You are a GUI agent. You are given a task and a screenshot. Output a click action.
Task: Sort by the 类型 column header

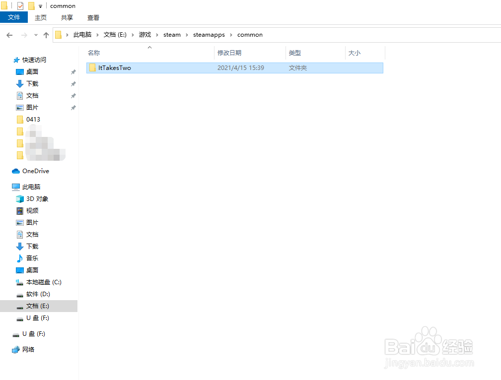click(x=315, y=53)
